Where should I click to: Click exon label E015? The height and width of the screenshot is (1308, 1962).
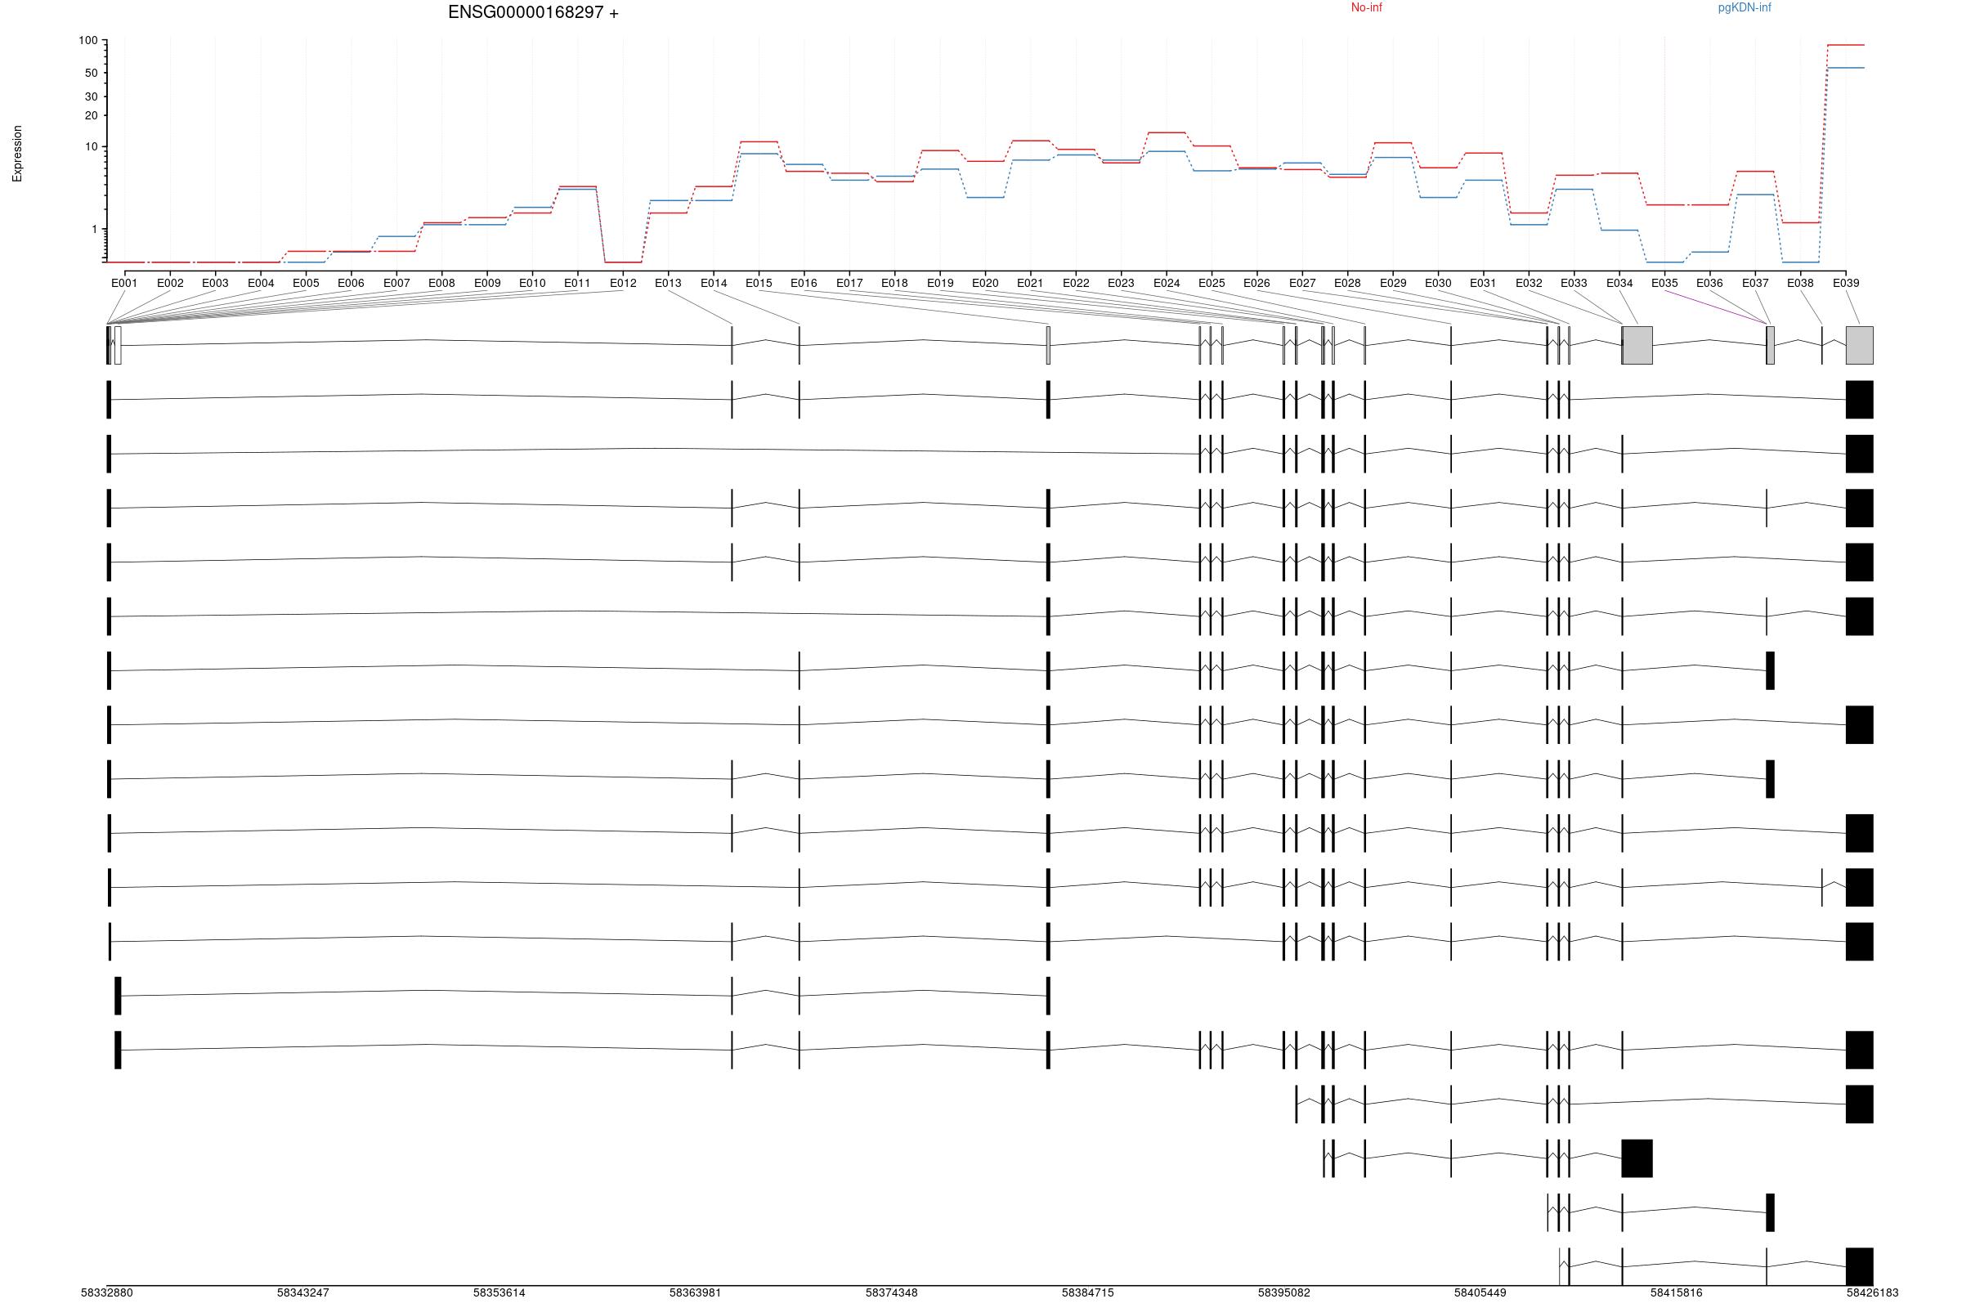(x=759, y=283)
